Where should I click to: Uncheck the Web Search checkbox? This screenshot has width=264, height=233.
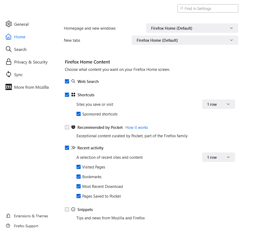[x=67, y=81]
